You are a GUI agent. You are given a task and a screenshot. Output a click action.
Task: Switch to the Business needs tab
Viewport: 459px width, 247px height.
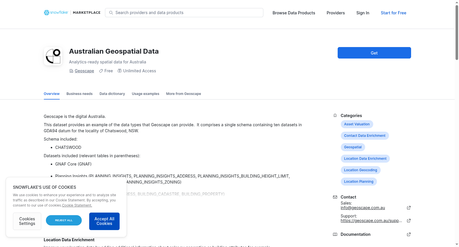[79, 94]
